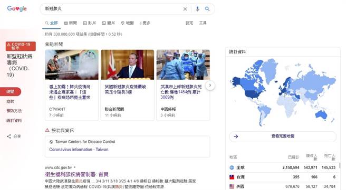Switch to the 圖片 tab
Screen dimensions: 346x190
[108, 23]
